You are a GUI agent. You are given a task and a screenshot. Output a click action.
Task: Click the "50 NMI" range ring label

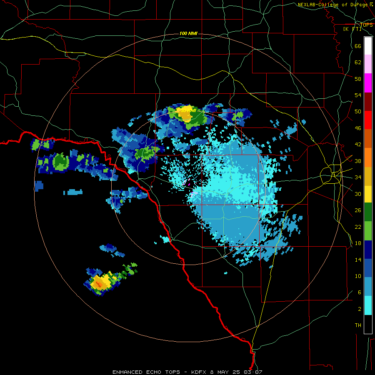click(188, 110)
